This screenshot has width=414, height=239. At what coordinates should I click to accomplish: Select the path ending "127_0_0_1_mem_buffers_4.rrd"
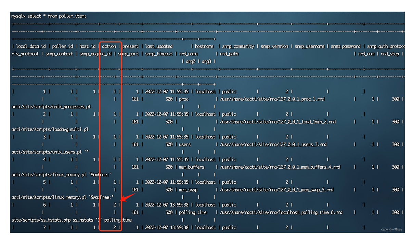(280, 167)
